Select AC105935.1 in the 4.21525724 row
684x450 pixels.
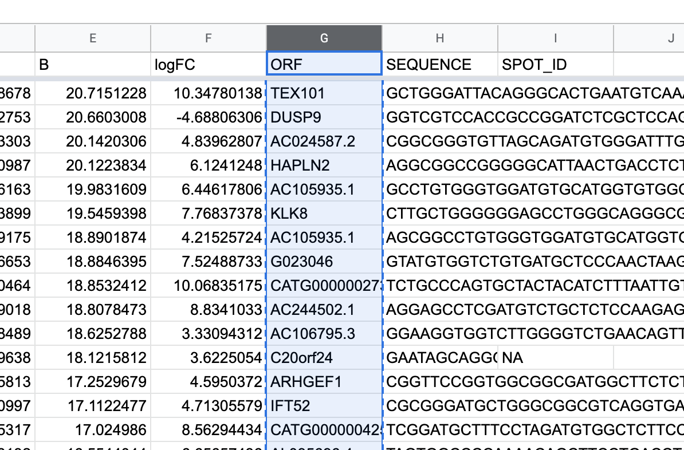[324, 237]
